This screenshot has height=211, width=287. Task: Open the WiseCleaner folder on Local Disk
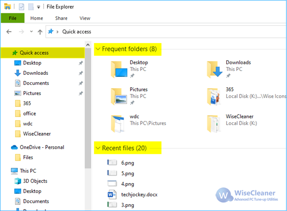click(x=216, y=123)
